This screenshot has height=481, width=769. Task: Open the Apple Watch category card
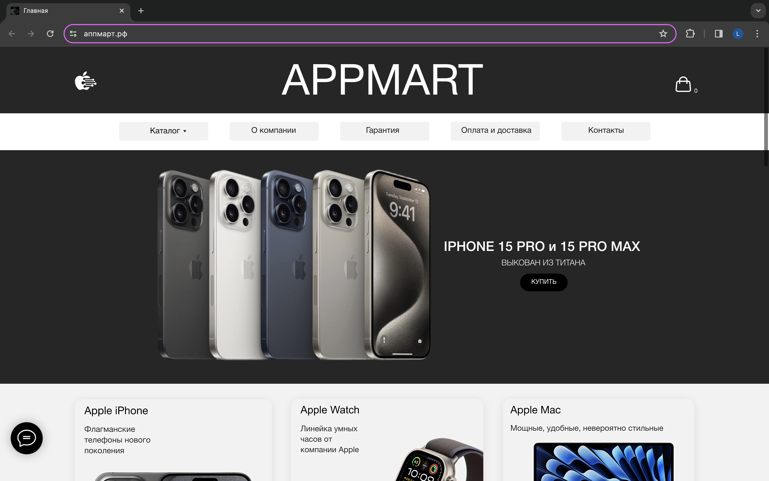click(x=387, y=440)
